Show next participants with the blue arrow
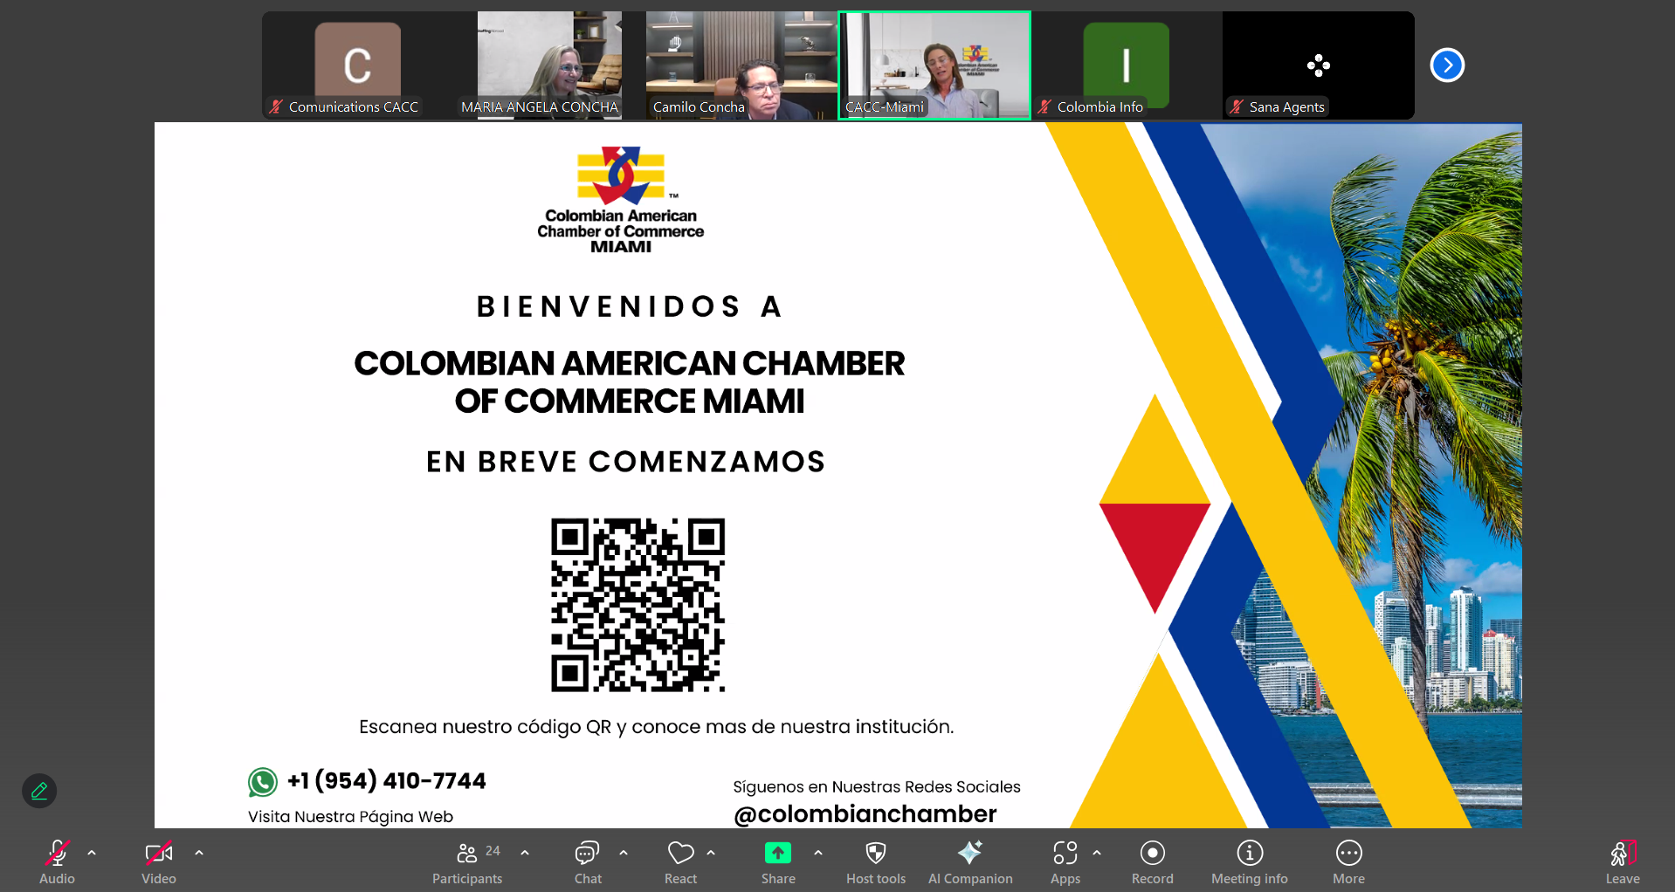Screen dimensions: 1675x892 (1447, 65)
